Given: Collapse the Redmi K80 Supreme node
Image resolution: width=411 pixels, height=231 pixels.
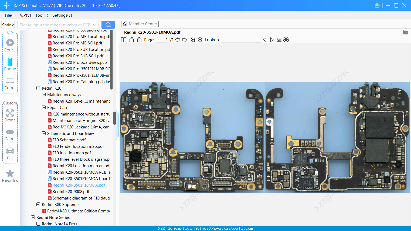Looking at the screenshot, I should tap(38, 204).
